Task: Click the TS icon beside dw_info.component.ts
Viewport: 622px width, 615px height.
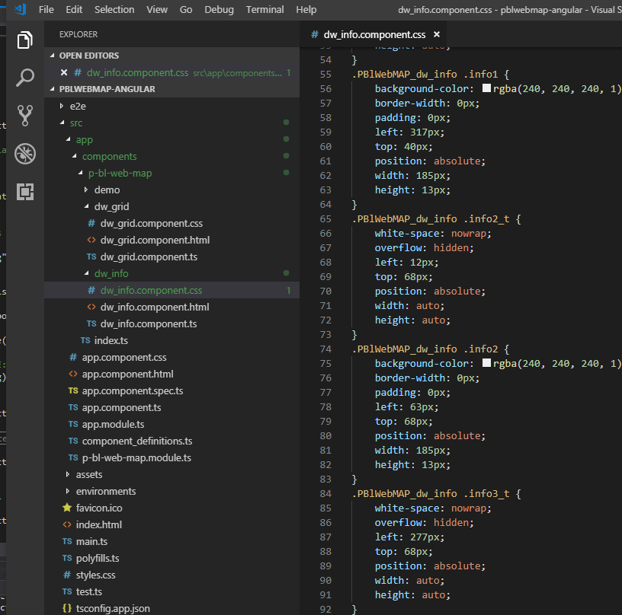Action: coord(91,323)
